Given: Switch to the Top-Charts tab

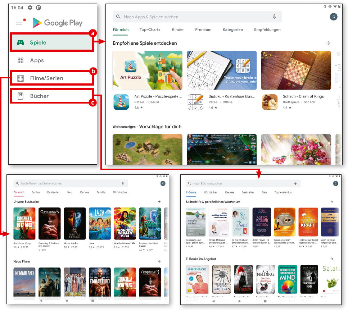Looking at the screenshot, I should 150,29.
